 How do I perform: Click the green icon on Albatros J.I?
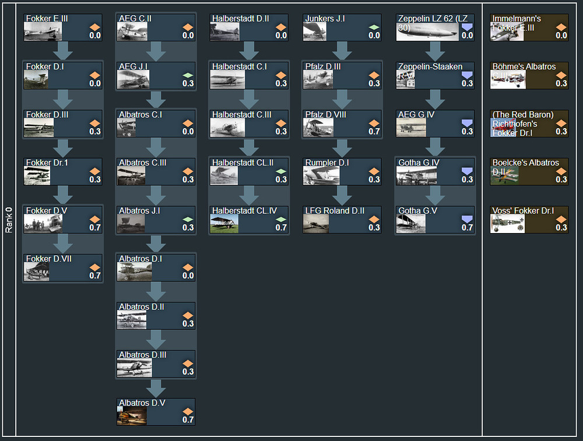coord(188,219)
